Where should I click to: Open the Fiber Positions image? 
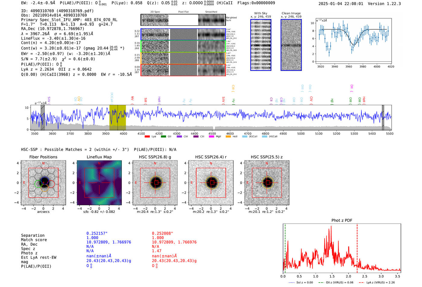click(x=43, y=182)
